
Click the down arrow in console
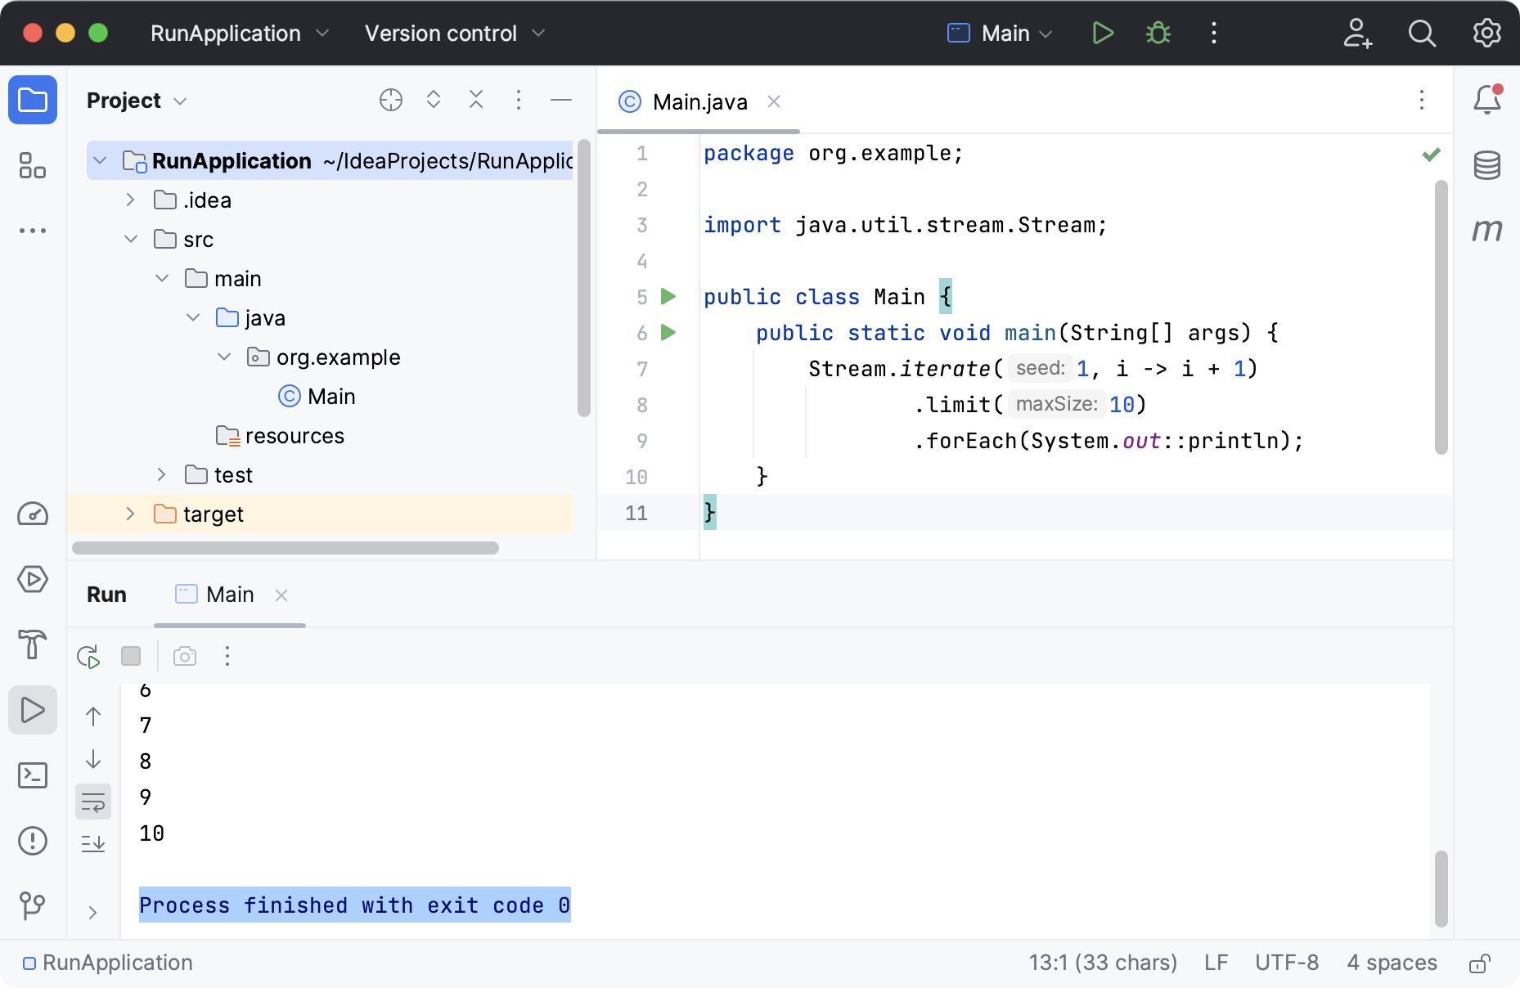tap(93, 759)
